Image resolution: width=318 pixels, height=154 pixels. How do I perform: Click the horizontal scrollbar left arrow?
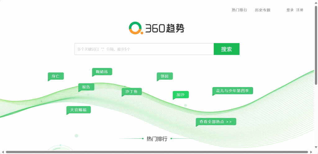(3, 152)
